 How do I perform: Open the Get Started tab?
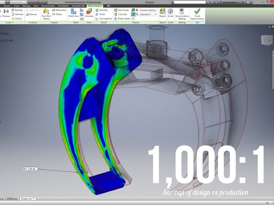click(63, 6)
